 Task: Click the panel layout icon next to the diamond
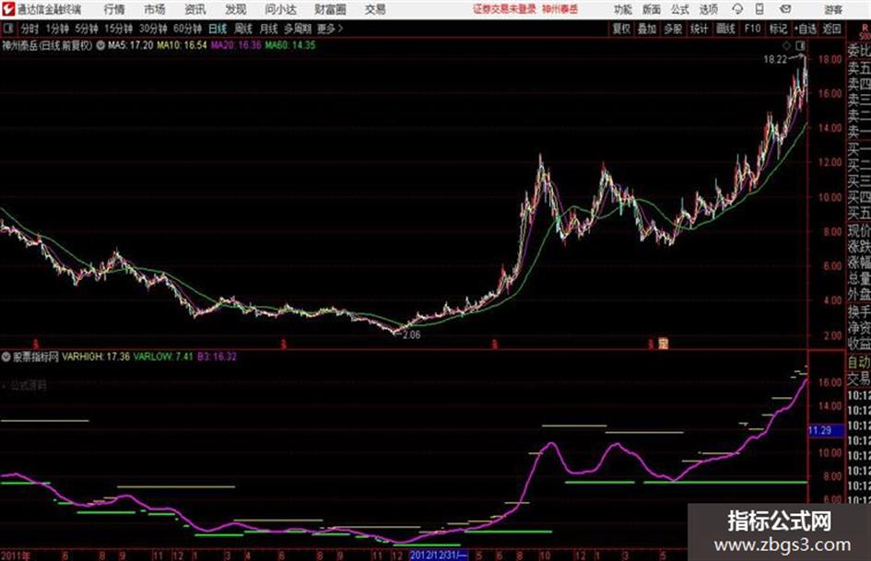coord(800,45)
